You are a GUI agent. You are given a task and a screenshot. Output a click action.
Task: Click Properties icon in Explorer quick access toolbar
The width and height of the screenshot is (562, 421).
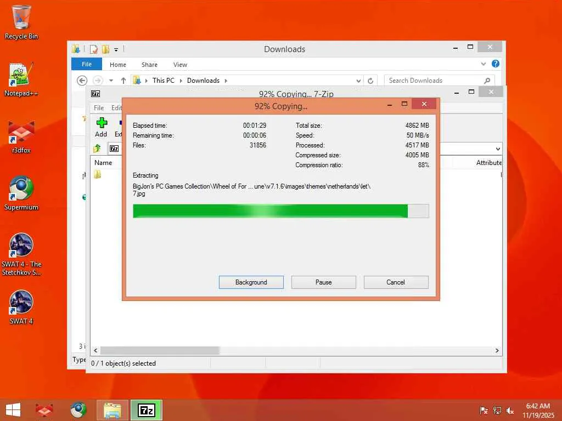(x=93, y=49)
